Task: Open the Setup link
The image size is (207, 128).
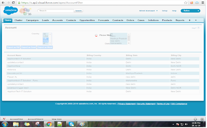Action: point(165,11)
